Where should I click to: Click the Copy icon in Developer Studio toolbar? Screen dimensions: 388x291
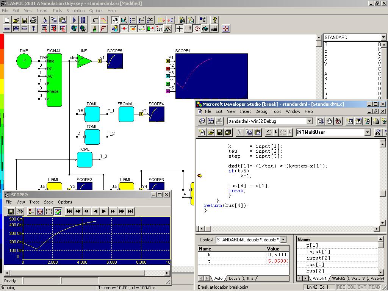click(x=249, y=133)
